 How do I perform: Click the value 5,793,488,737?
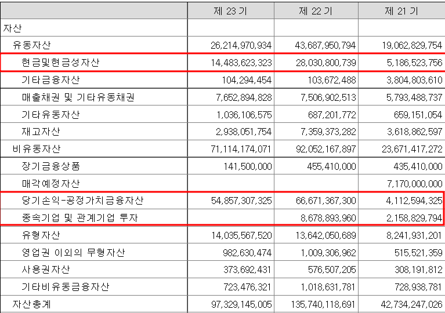(x=414, y=97)
